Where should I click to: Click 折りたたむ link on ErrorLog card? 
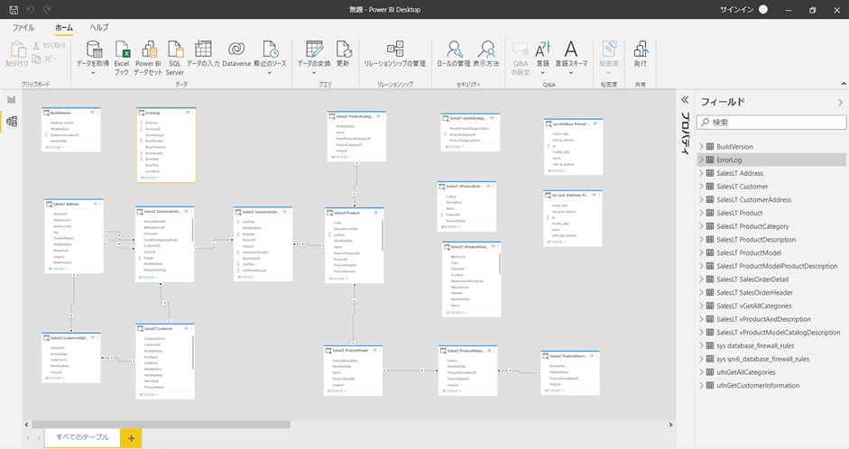pyautogui.click(x=149, y=178)
